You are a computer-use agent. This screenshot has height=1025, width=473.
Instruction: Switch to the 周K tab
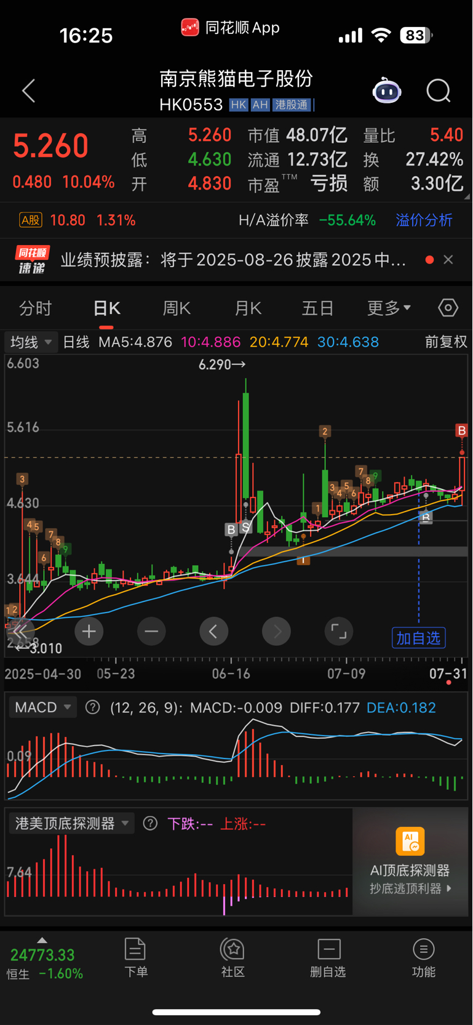177,308
